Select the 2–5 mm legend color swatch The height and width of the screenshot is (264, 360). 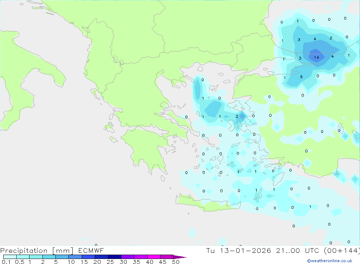pos(49,257)
